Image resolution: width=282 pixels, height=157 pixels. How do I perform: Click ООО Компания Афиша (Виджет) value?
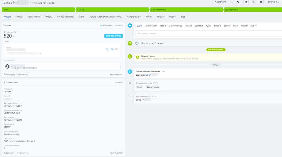[19, 141]
